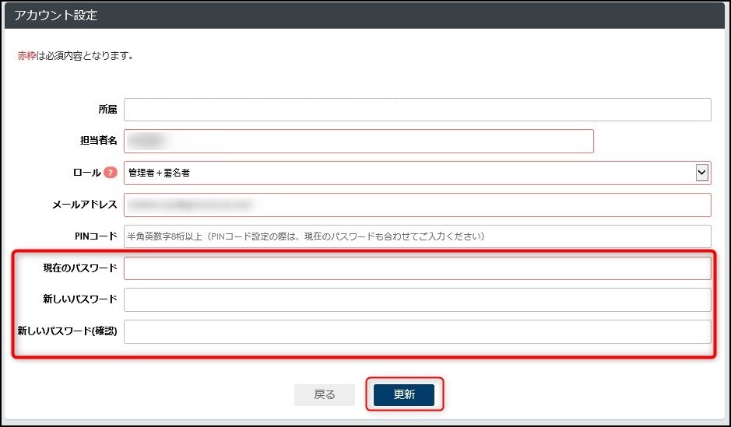Click the 担当者名 label text
Screen dimensions: 731x427
point(98,141)
